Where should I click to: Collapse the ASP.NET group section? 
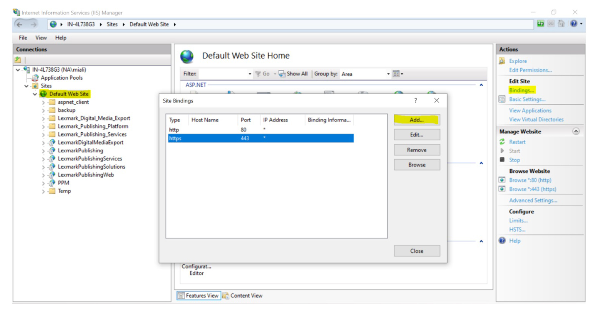click(481, 85)
